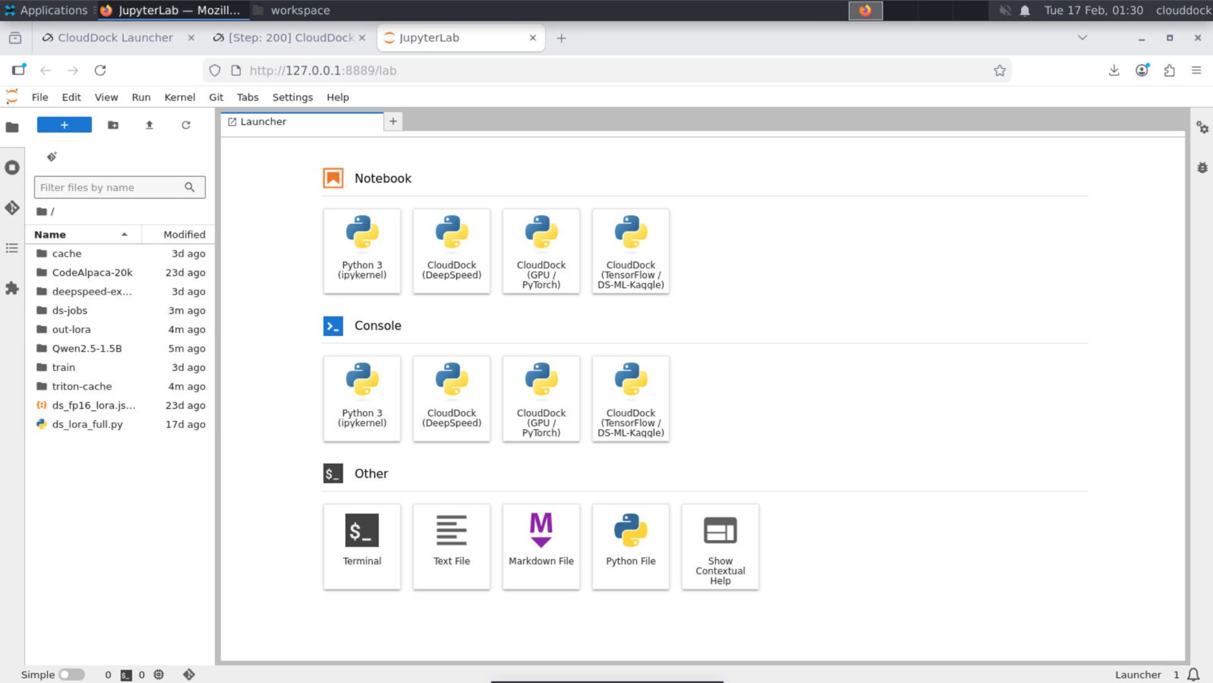Open the Applications menu in top panel
The width and height of the screenshot is (1213, 683).
pyautogui.click(x=46, y=10)
